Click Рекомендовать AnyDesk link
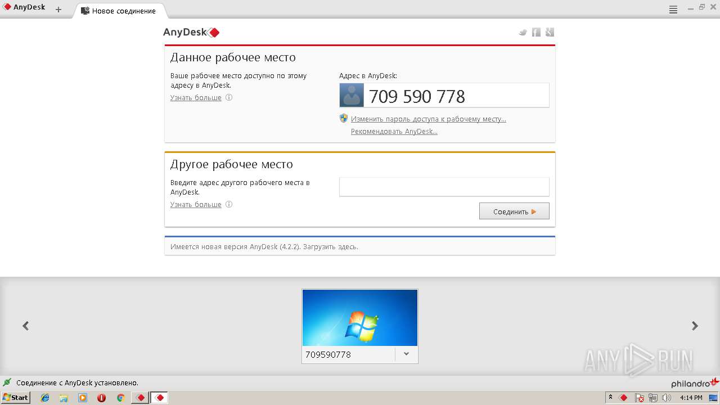Image resolution: width=720 pixels, height=405 pixels. click(x=394, y=132)
